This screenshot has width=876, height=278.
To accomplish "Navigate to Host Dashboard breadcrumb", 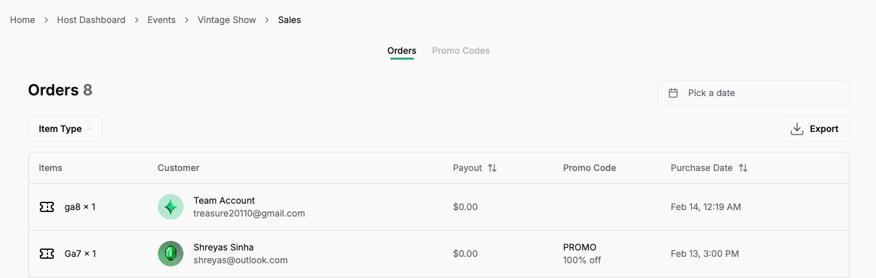I will (x=91, y=20).
